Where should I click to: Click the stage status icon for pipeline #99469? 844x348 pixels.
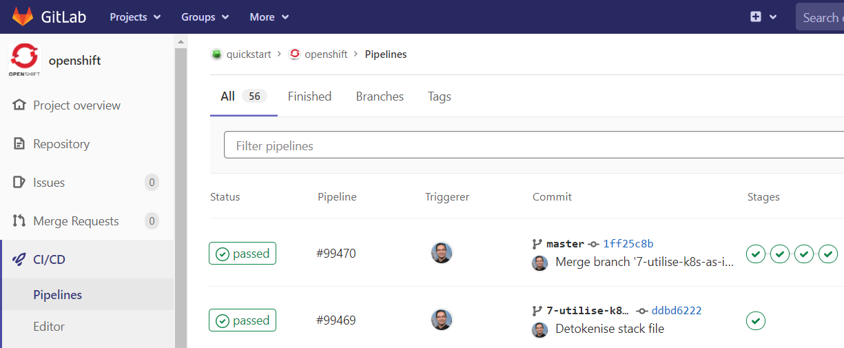[x=756, y=320]
